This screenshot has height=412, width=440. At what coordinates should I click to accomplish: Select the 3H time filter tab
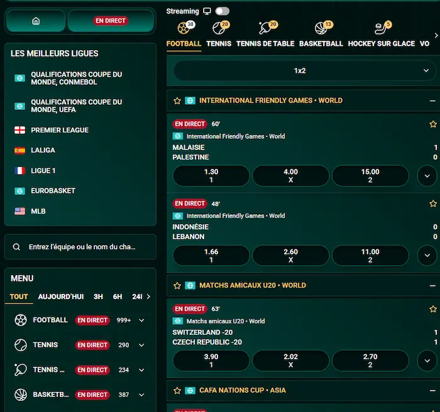click(98, 296)
